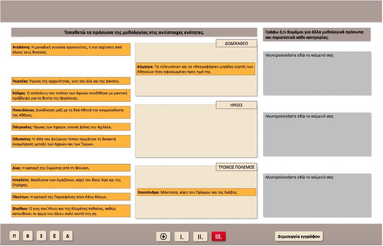Click the Ε letter button

(x=54, y=236)
